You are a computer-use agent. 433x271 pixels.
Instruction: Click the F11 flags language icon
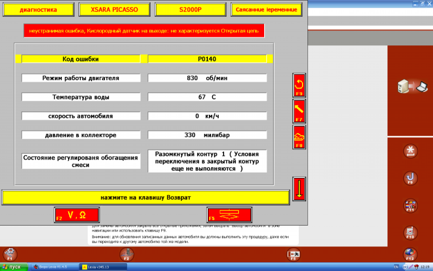[x=410, y=206]
